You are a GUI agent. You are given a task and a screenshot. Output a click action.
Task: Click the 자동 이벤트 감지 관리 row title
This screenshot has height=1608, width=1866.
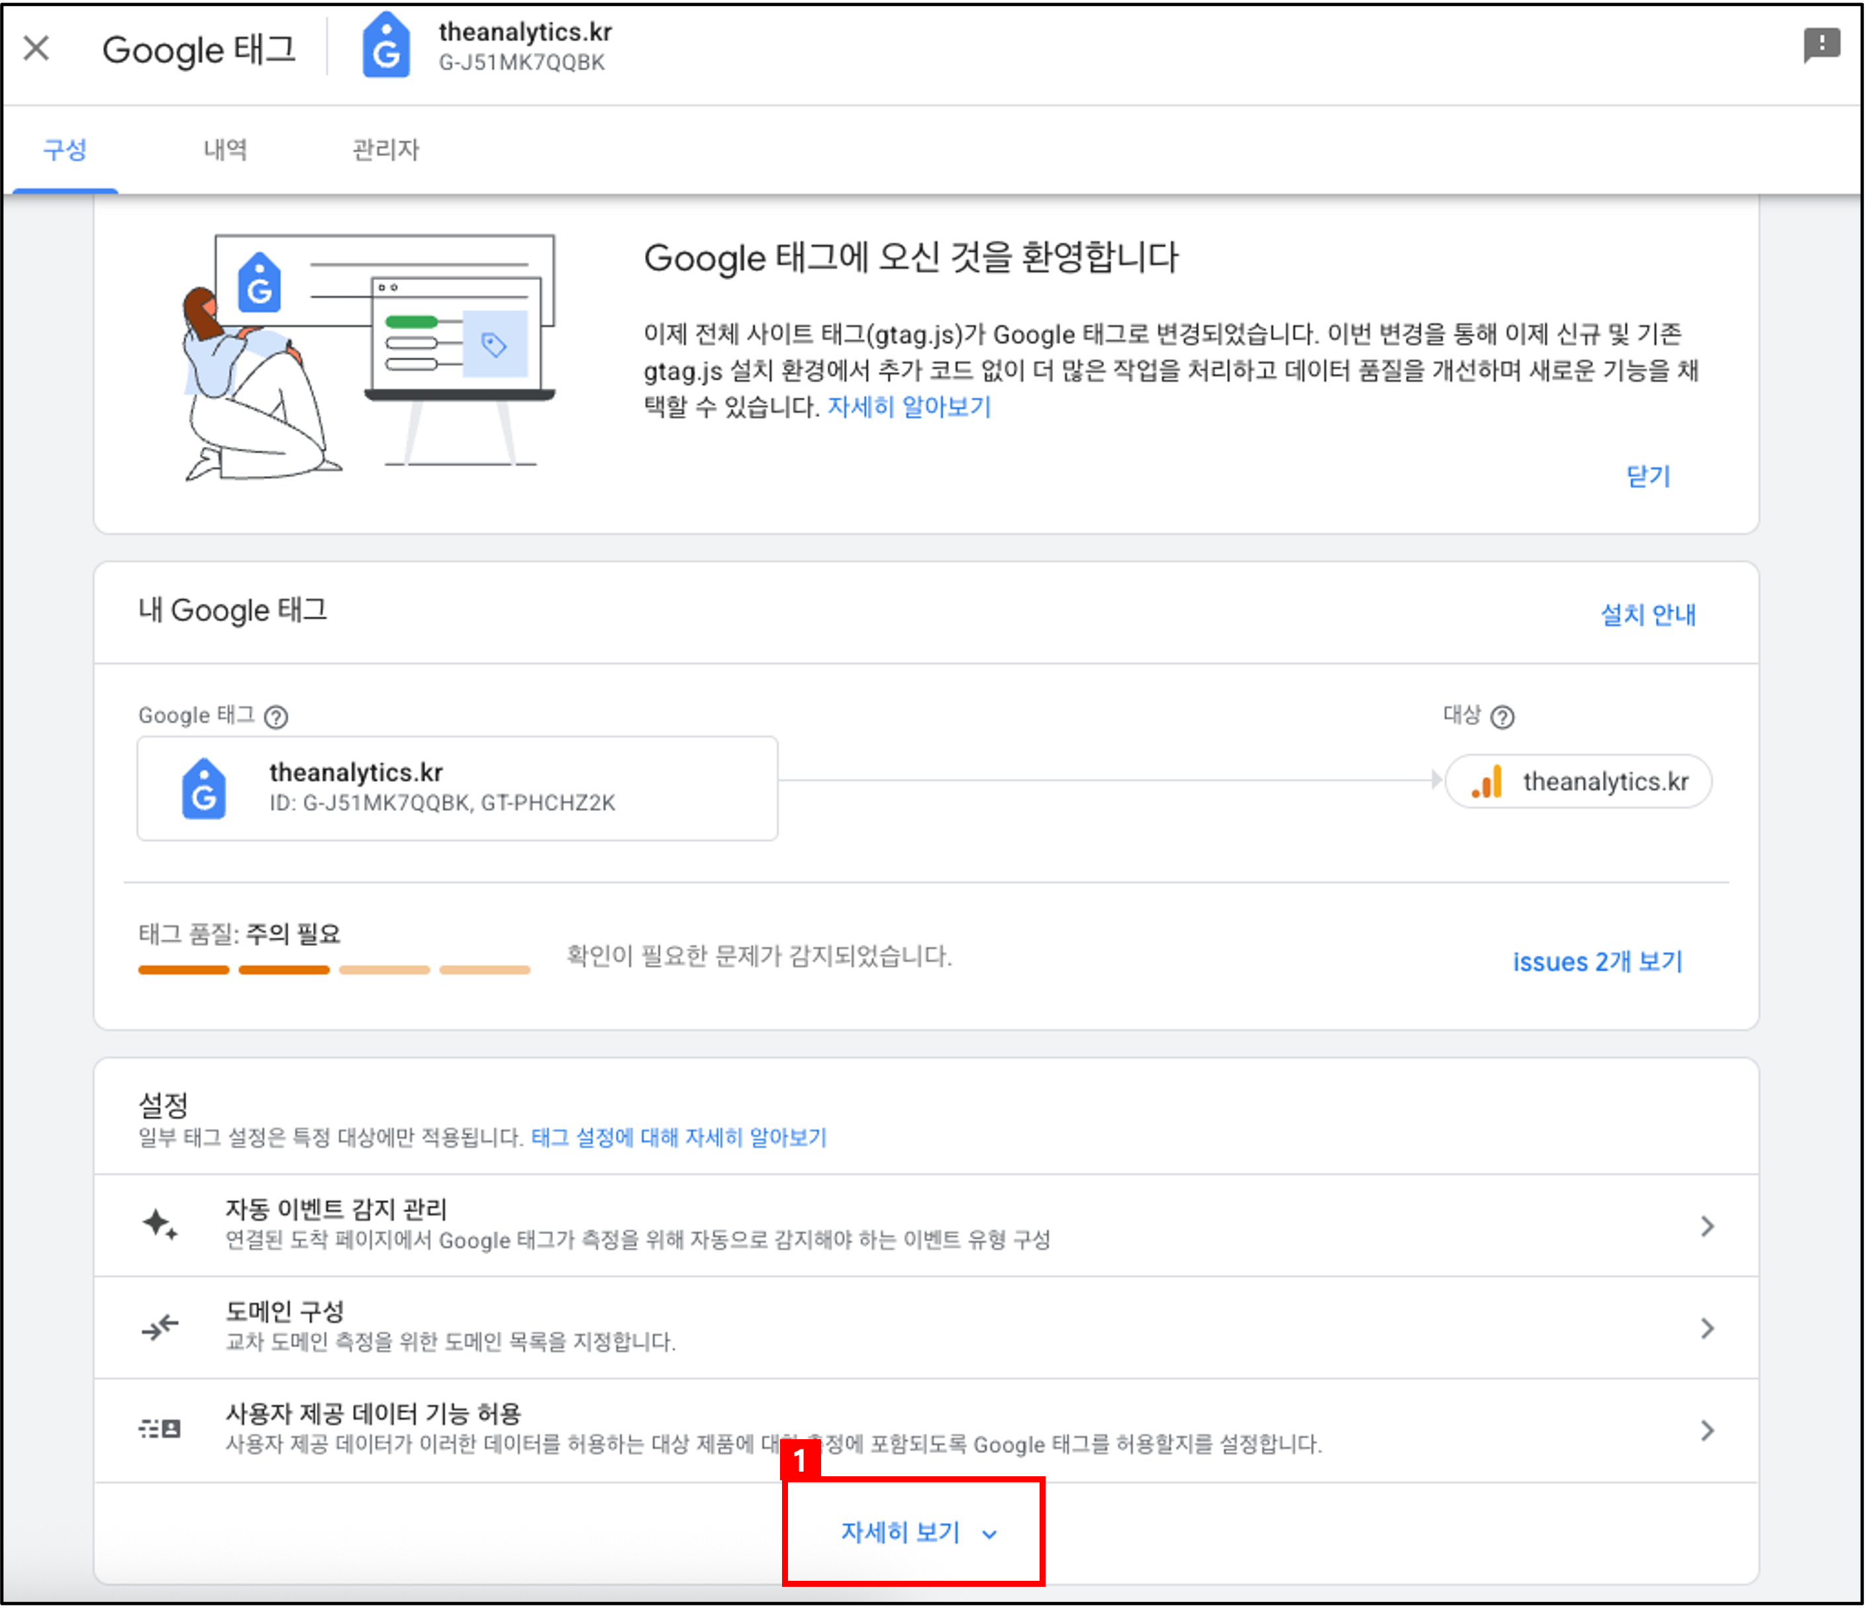click(336, 1209)
